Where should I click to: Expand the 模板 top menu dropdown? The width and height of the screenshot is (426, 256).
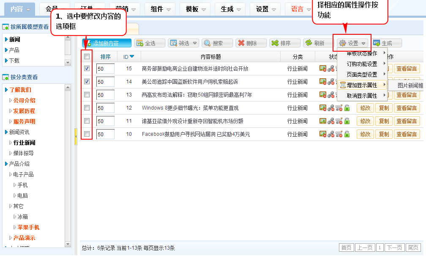click(x=196, y=9)
